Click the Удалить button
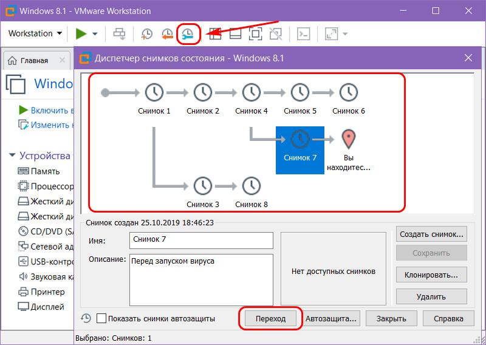The width and height of the screenshot is (486, 345). [431, 296]
